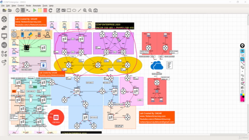Take a screenshot with camera icon

(x=95, y=10)
